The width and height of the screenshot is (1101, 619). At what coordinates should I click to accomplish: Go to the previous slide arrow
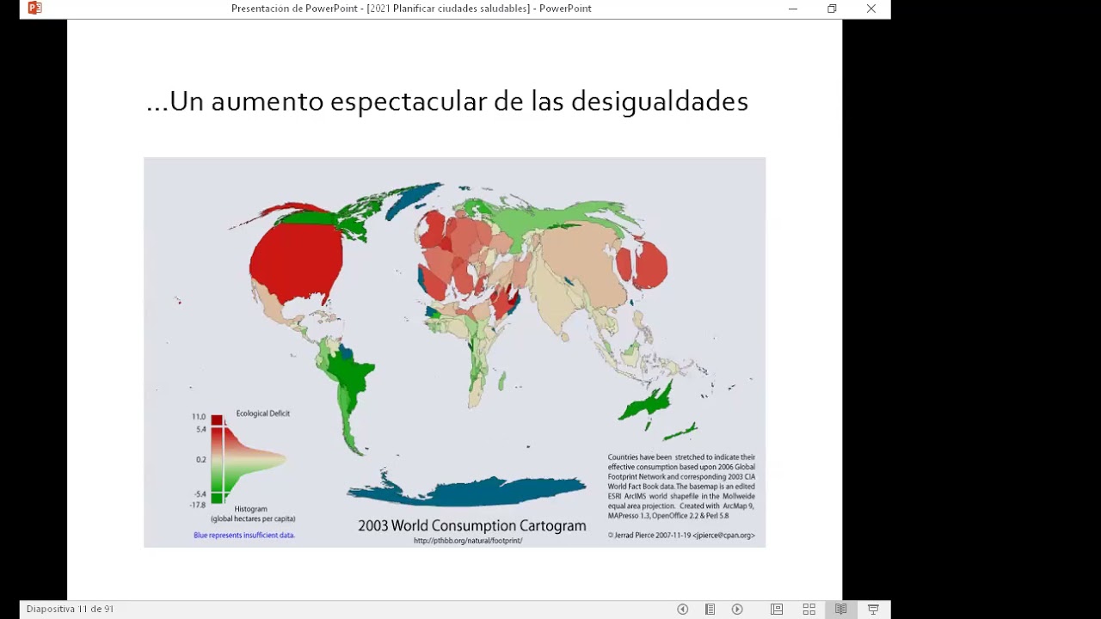click(682, 609)
